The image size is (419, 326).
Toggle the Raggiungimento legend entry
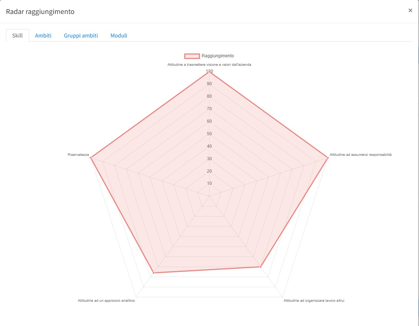pos(217,55)
